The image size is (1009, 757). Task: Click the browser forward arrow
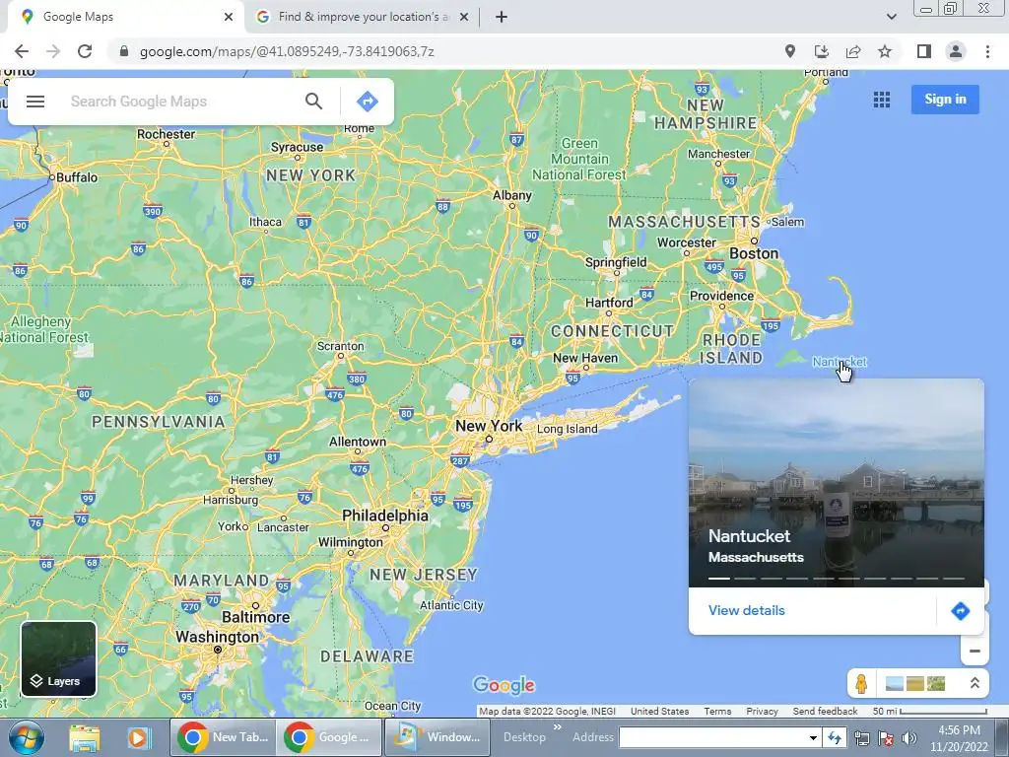point(53,51)
